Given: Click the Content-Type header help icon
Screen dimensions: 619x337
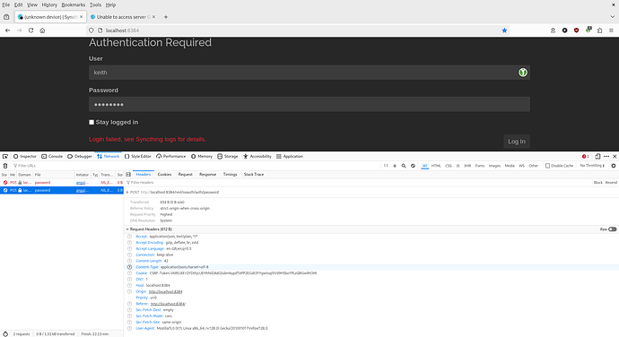Looking at the screenshot, I should (x=129, y=267).
